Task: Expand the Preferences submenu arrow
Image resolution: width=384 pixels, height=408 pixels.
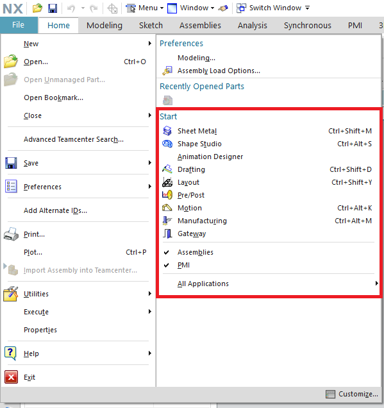Action: pyautogui.click(x=150, y=187)
